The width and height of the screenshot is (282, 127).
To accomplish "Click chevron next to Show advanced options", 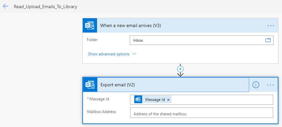I will pyautogui.click(x=134, y=54).
